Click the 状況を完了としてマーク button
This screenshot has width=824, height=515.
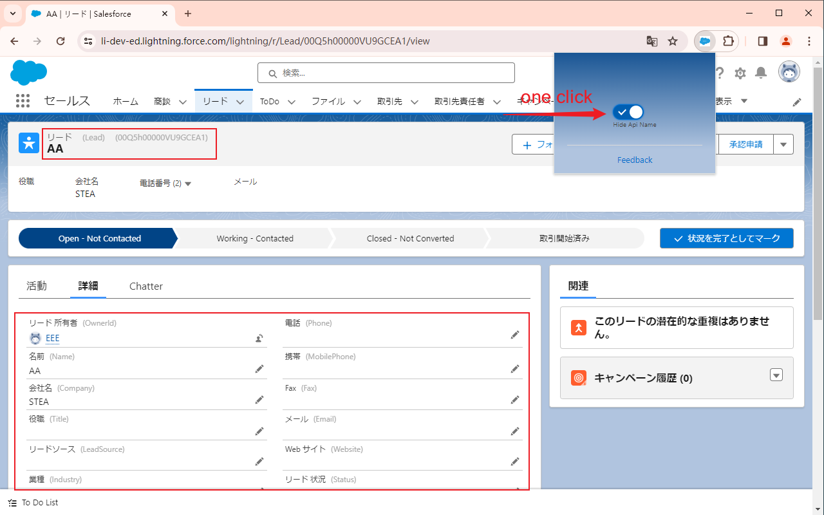(726, 238)
